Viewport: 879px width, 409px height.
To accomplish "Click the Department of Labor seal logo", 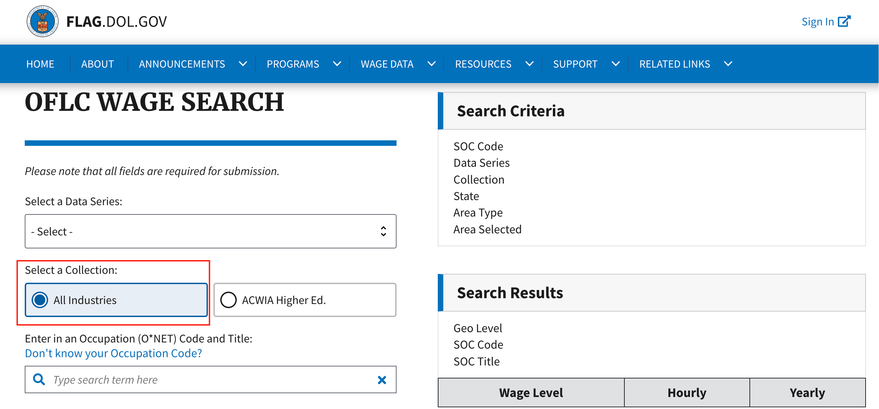I will (x=43, y=21).
